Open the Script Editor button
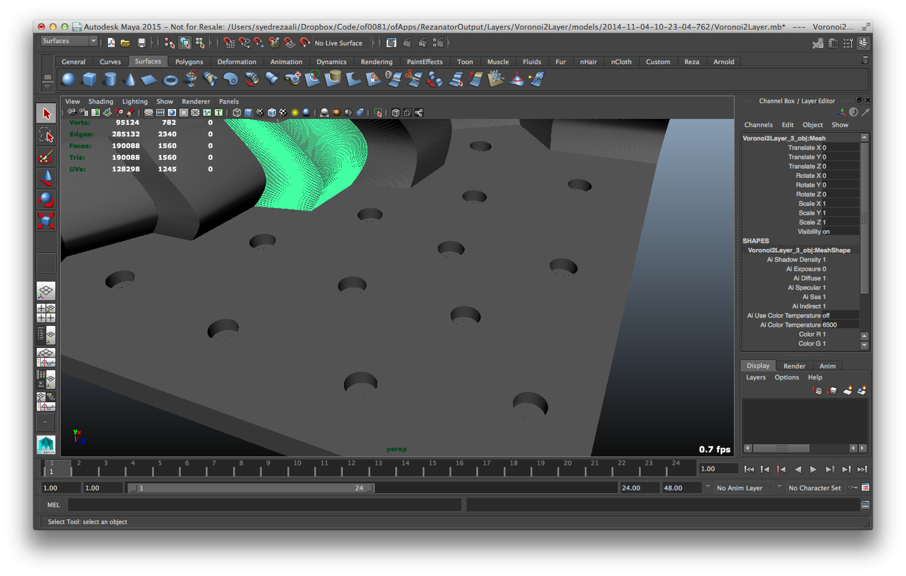The image size is (906, 576). (865, 505)
